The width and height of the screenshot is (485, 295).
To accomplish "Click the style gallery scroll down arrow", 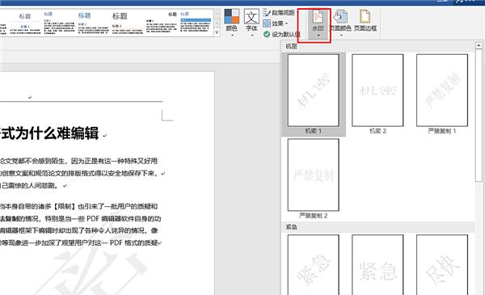I will [217, 23].
